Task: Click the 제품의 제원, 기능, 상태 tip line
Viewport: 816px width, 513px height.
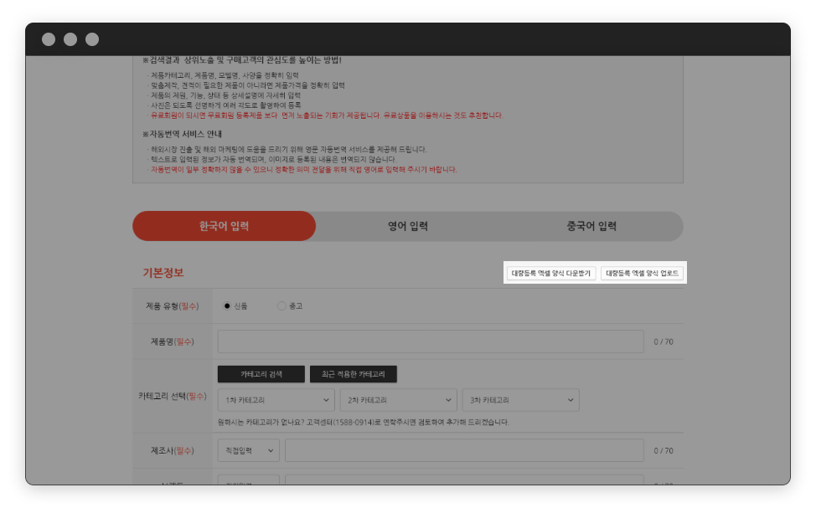Action: (x=225, y=95)
